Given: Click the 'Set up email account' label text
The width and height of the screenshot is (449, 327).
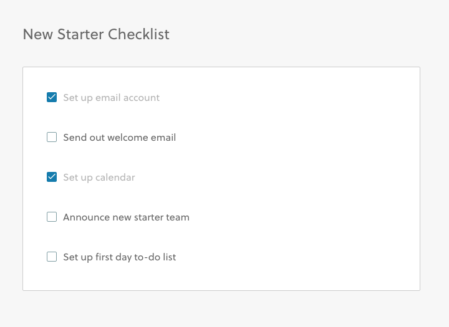Looking at the screenshot, I should (x=111, y=98).
